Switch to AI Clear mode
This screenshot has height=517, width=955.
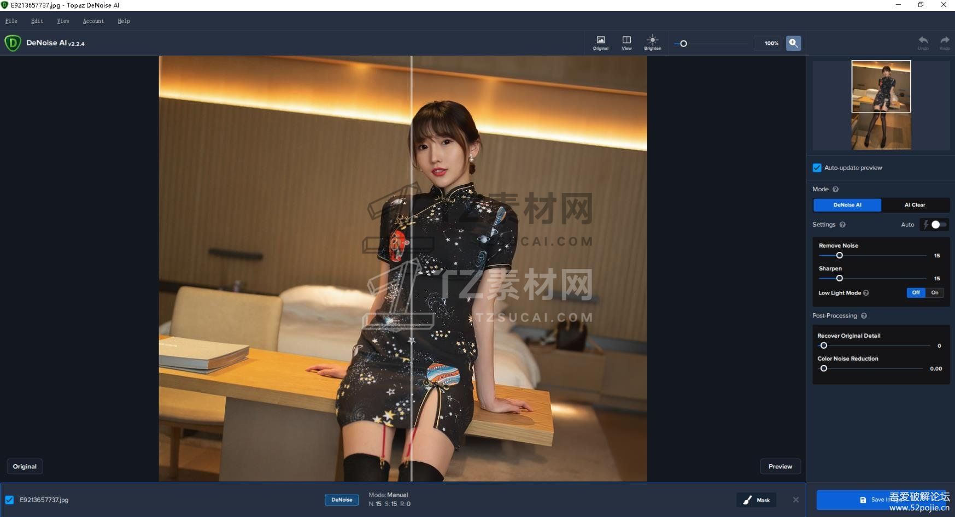pos(915,205)
